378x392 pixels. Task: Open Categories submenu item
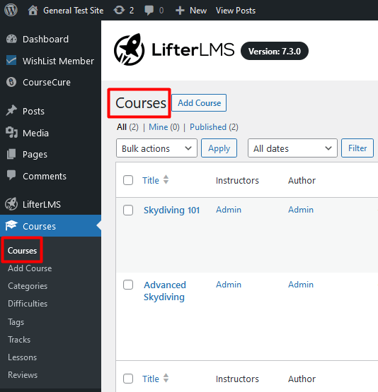[28, 286]
